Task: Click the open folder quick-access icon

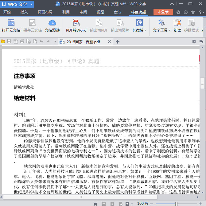Action: [3, 42]
